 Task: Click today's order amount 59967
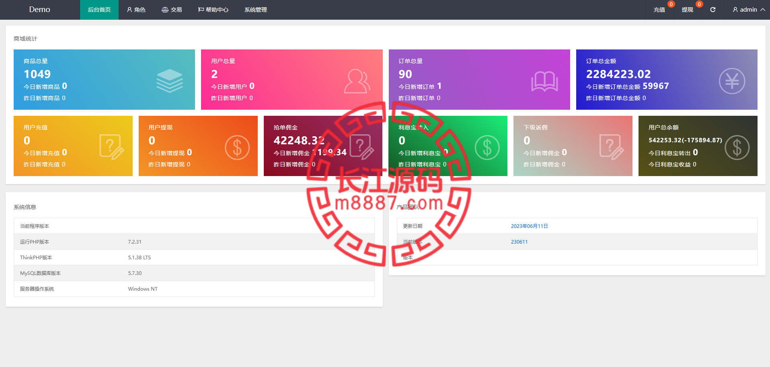[656, 86]
